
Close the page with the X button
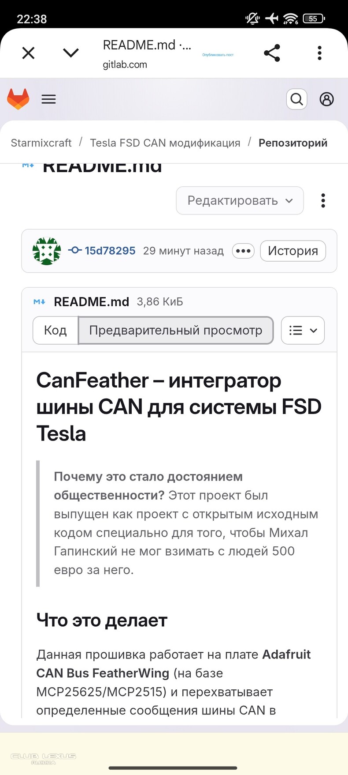coord(28,53)
